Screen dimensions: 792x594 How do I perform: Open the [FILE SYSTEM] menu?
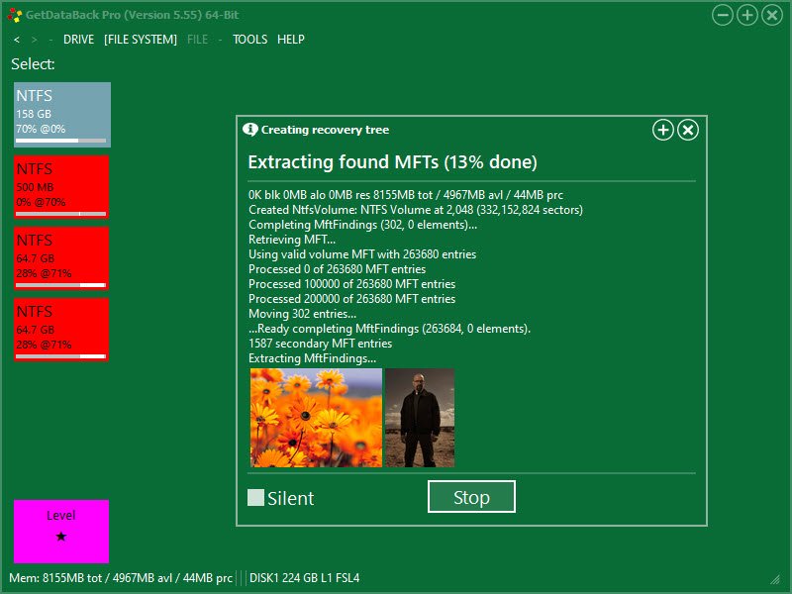tap(141, 40)
